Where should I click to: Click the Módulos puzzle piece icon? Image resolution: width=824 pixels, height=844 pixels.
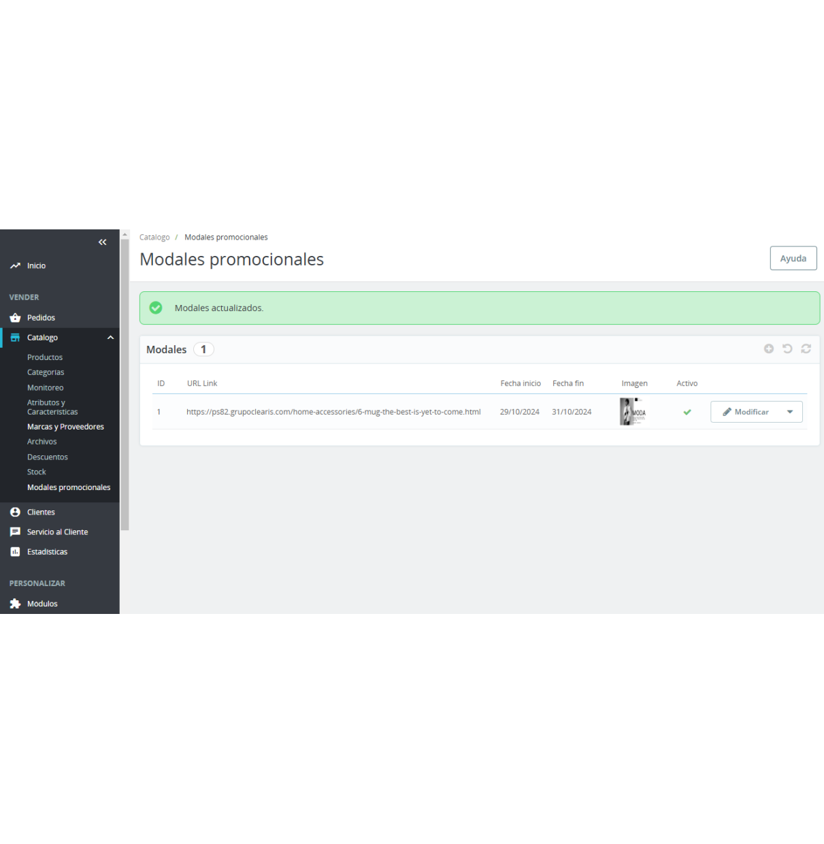(15, 604)
